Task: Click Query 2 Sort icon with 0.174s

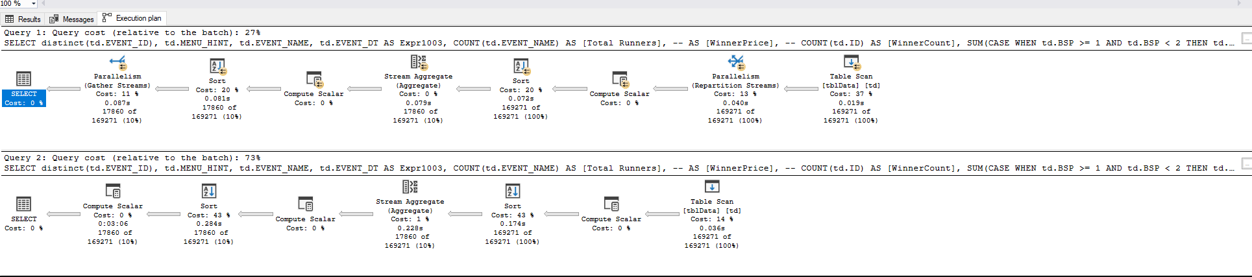Action: coord(513,191)
